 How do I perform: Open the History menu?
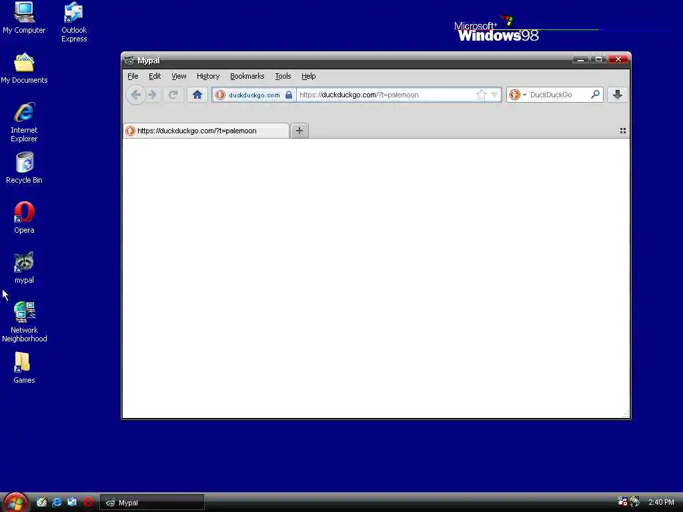pyautogui.click(x=208, y=76)
